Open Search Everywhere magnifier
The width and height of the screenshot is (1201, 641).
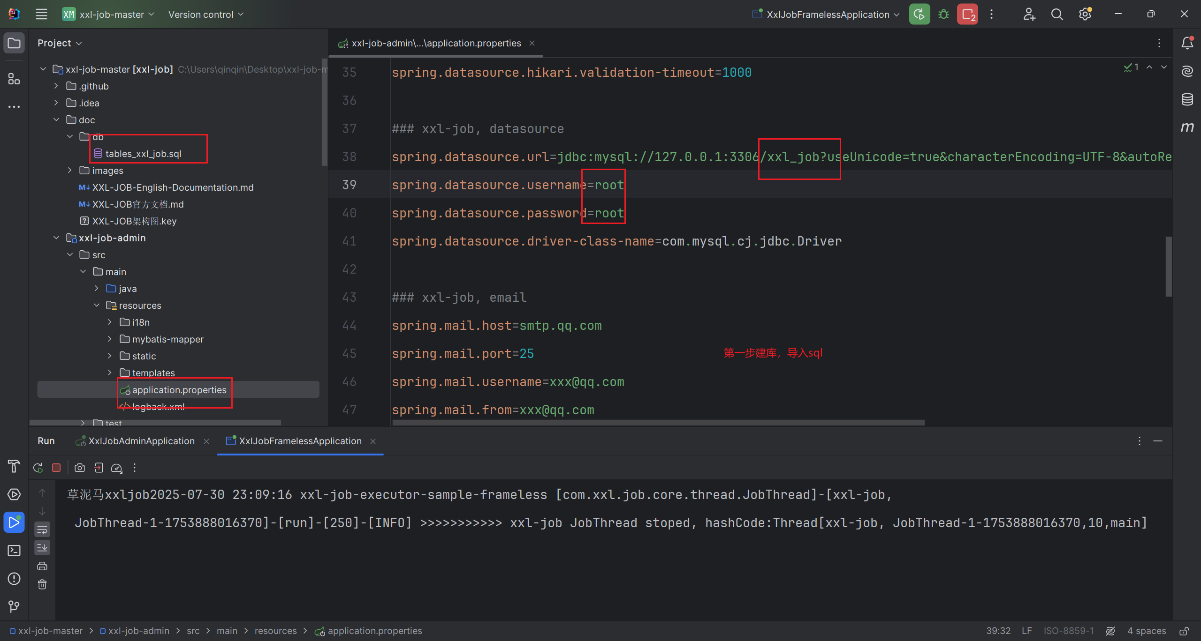click(1057, 14)
